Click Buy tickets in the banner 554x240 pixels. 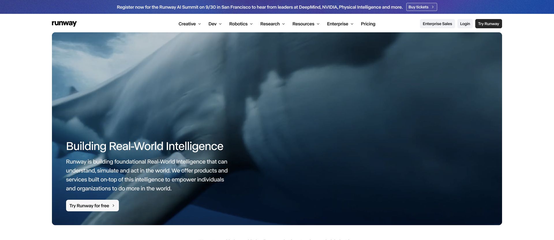click(422, 7)
